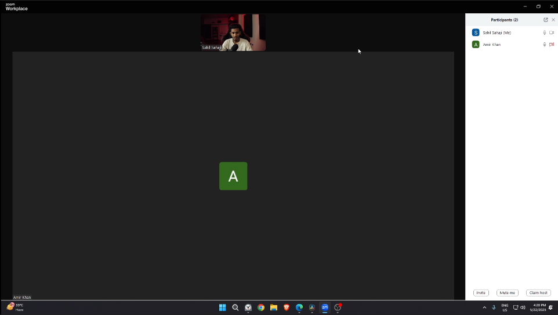Screen dimensions: 558x315
Task: Toggle Sahil Sahaji's microphone icon
Action: coord(544,32)
